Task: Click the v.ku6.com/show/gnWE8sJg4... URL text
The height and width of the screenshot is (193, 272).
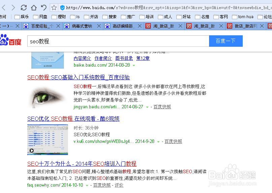Action: (104, 141)
